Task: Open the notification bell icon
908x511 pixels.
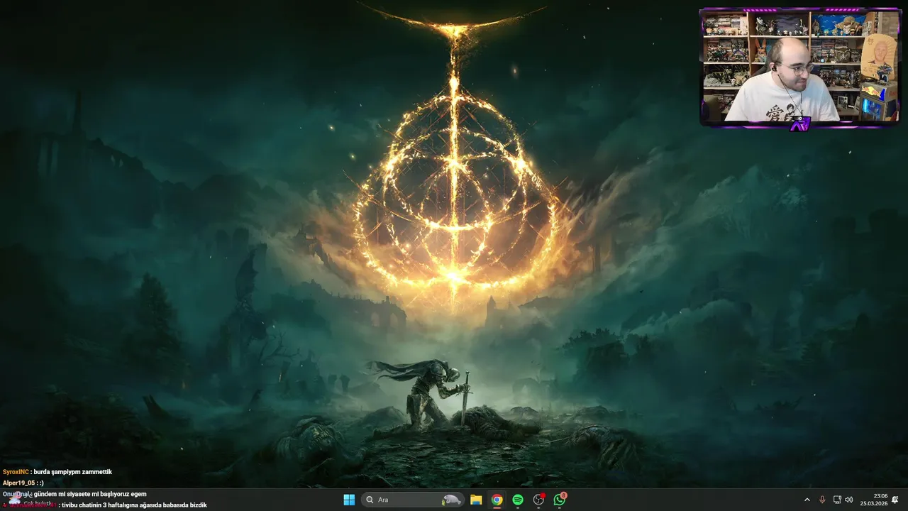Action: [895, 500]
